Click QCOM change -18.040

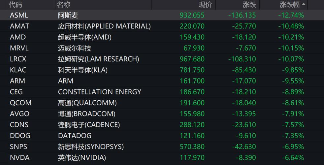(x=244, y=103)
